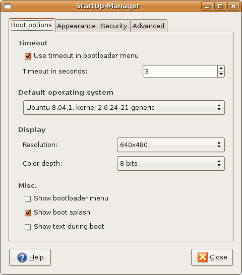The height and width of the screenshot is (275, 242).
Task: Minimize the StartUp-Manager window
Action: point(207,7)
